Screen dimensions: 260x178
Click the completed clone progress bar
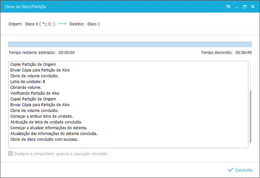coord(130,44)
